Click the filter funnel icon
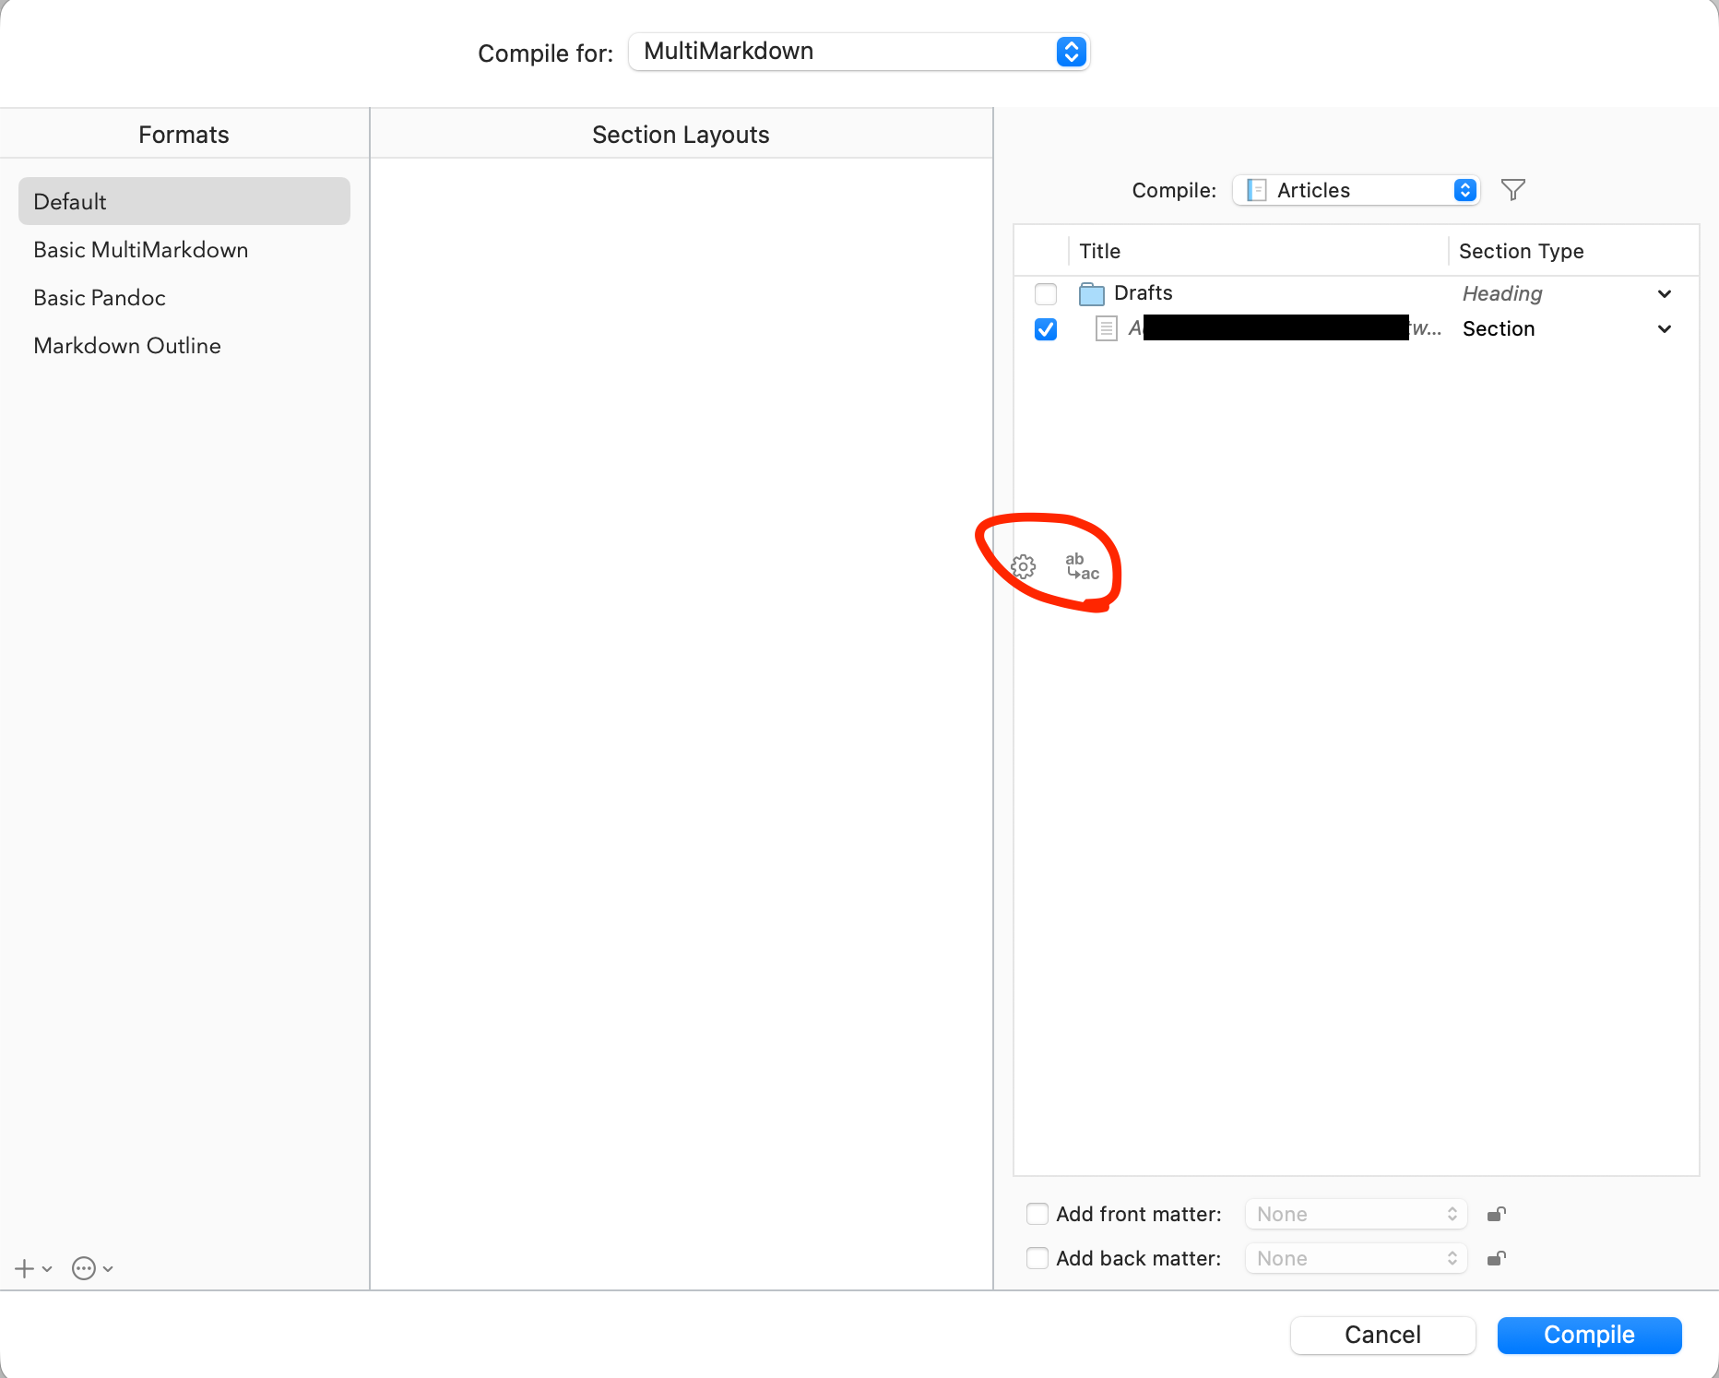This screenshot has height=1378, width=1719. (x=1512, y=190)
